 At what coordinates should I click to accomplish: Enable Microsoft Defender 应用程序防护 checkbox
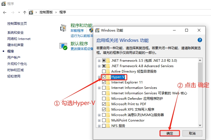pos(104,98)
